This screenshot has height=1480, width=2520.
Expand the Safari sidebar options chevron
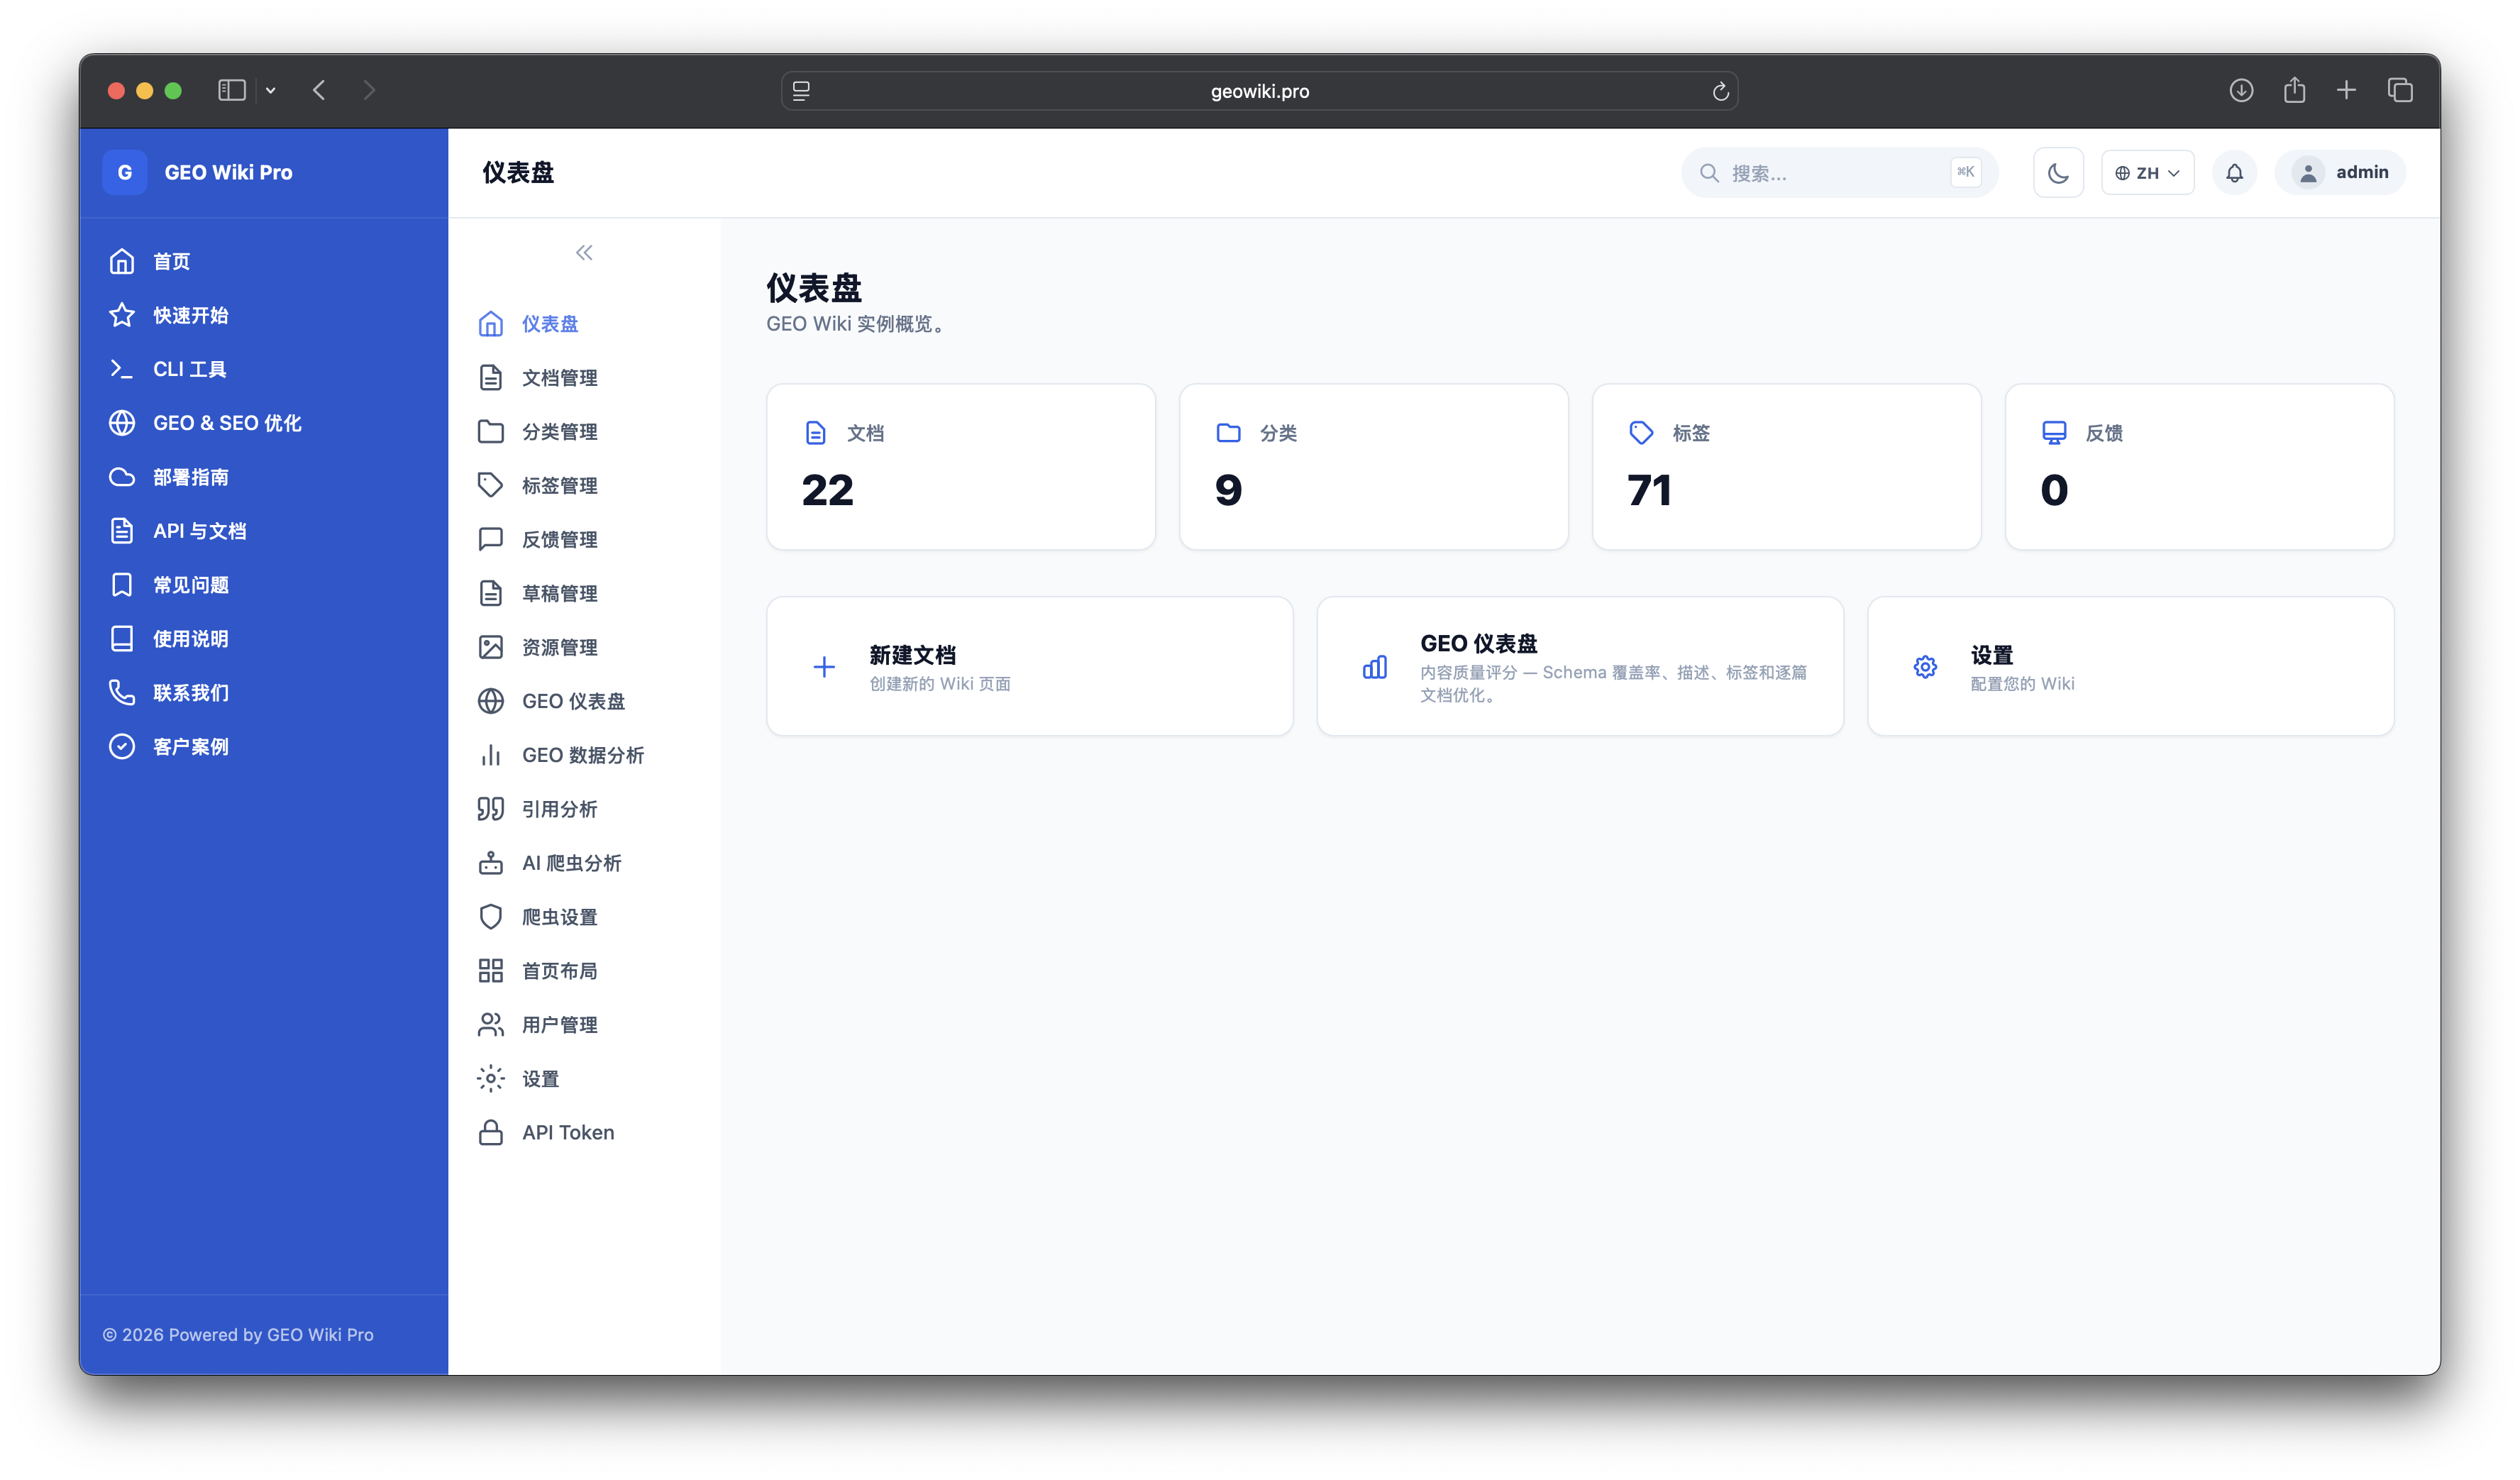point(270,90)
